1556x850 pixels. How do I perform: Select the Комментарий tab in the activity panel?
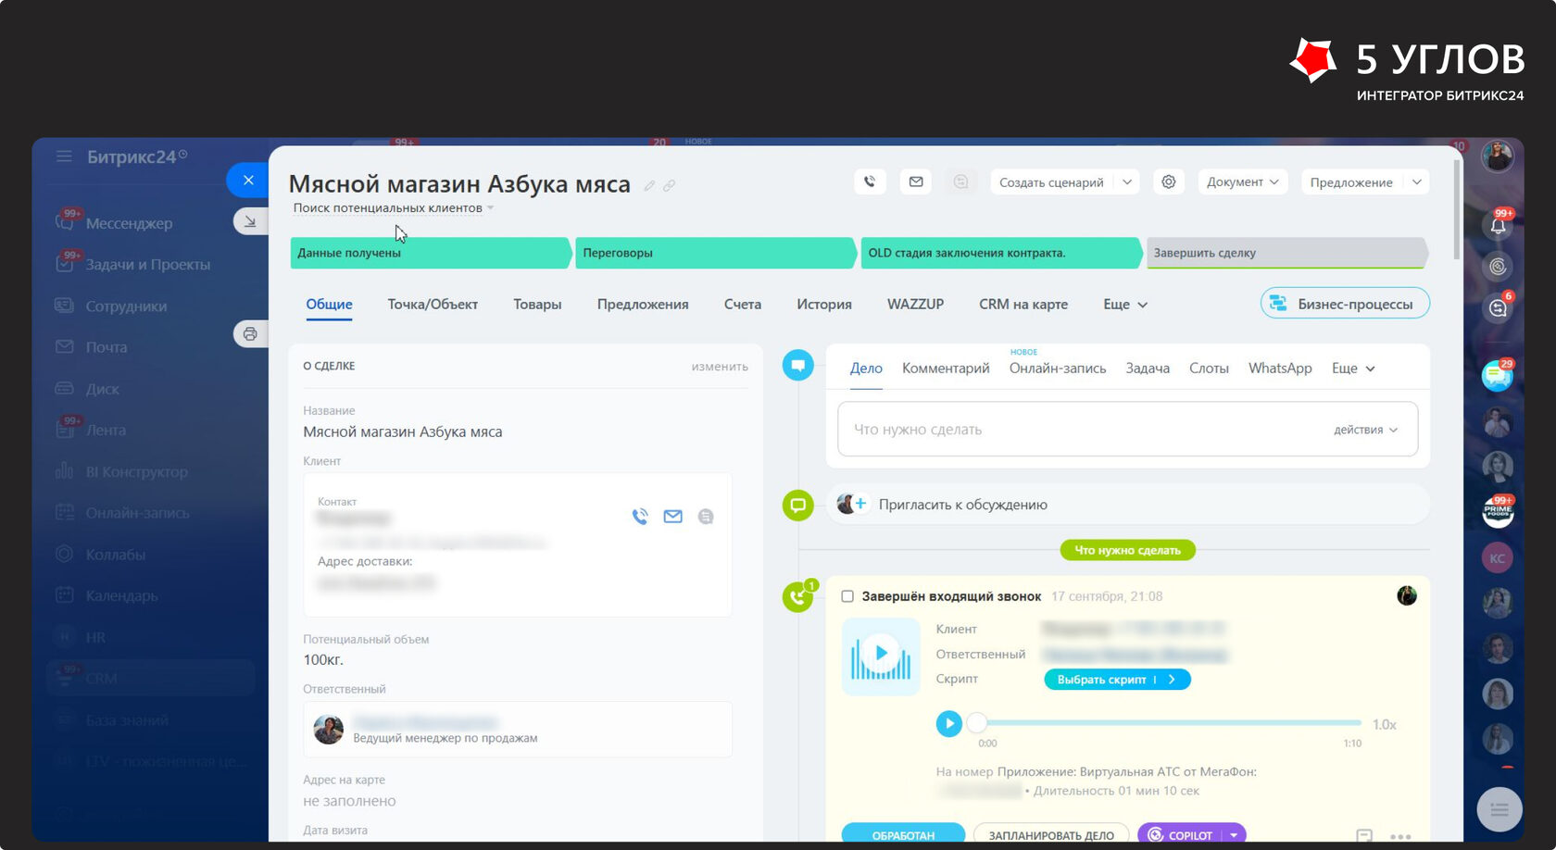(946, 369)
